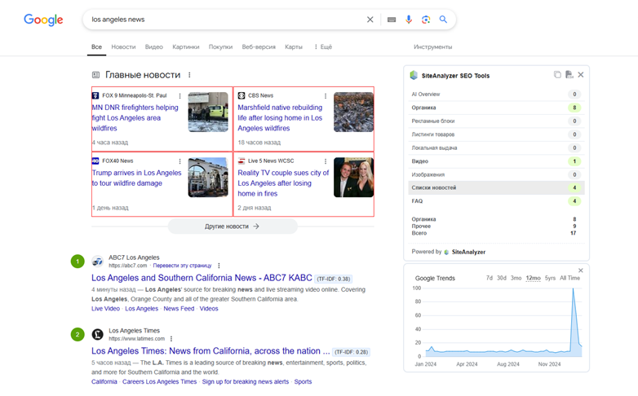Open 'Reality TV couple sues city' headline

(283, 183)
